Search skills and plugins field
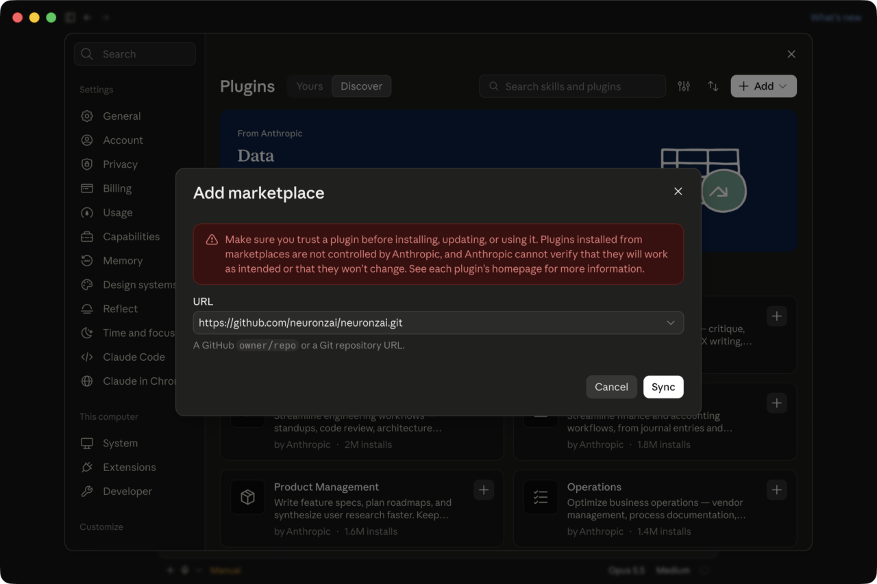Image resolution: width=877 pixels, height=584 pixels. point(572,86)
